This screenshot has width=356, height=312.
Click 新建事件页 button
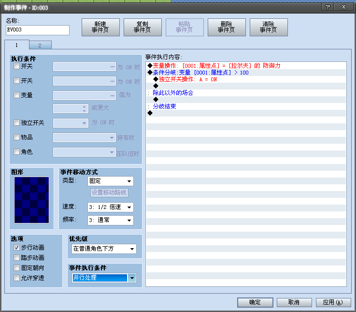pos(100,27)
